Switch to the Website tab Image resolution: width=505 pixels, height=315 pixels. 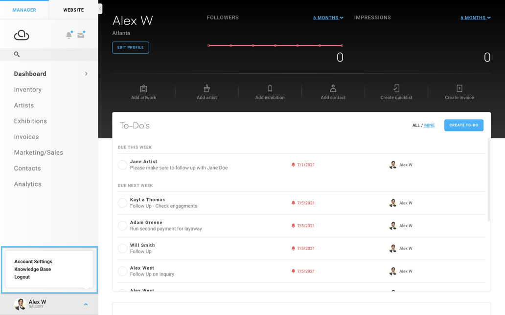[73, 10]
